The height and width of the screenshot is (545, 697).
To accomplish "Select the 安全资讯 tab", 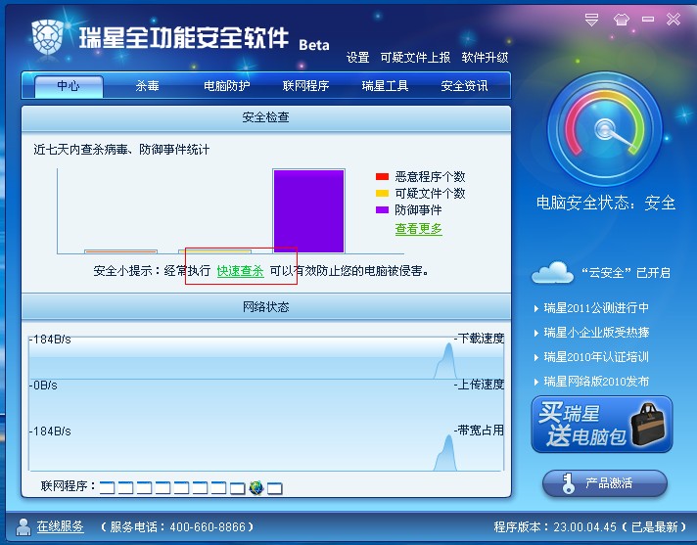I will [464, 86].
